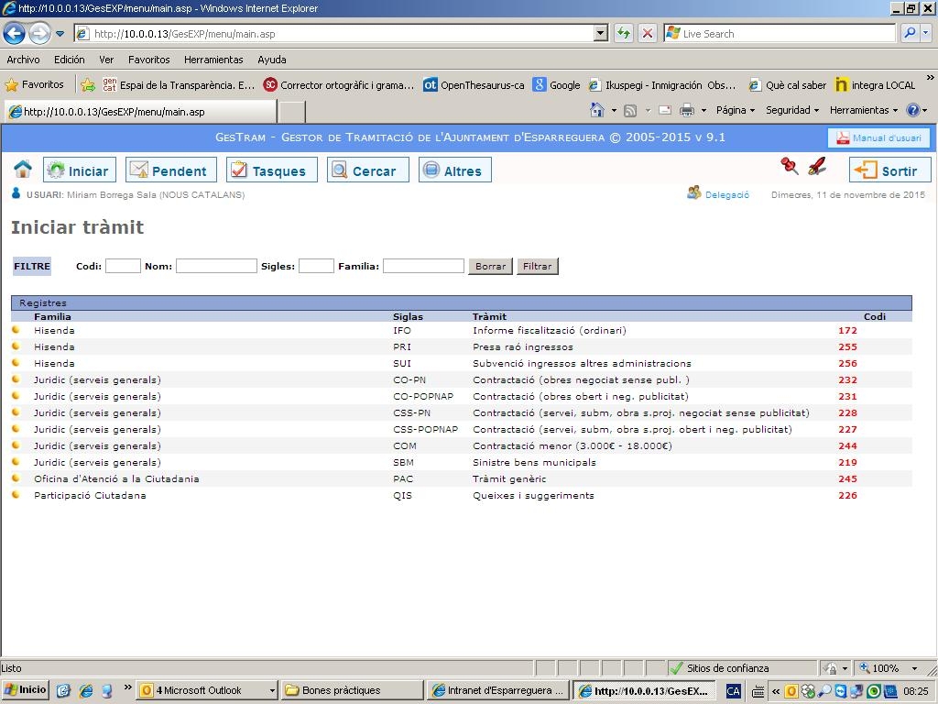Open the address bar URL dropdown
The height and width of the screenshot is (704, 938).
601,34
